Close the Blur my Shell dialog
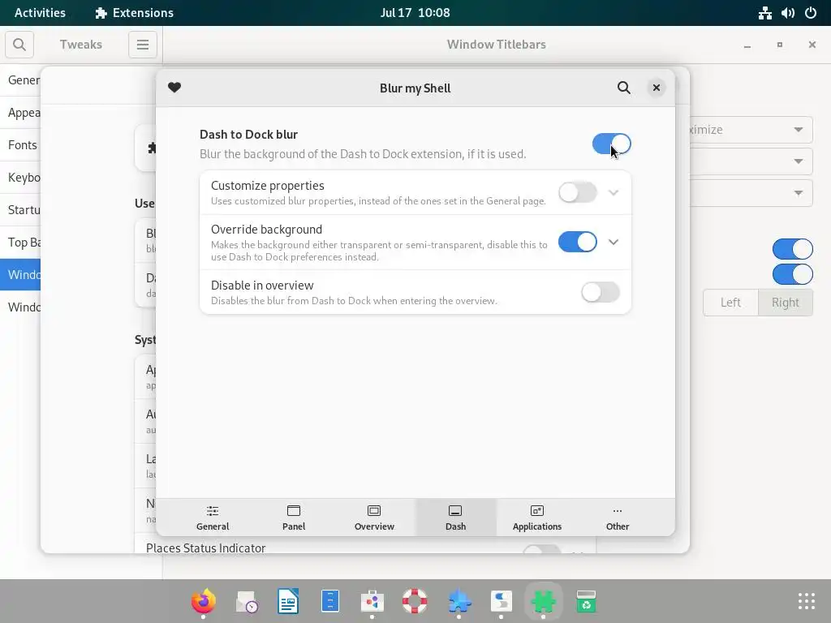The image size is (831, 623). tap(656, 88)
